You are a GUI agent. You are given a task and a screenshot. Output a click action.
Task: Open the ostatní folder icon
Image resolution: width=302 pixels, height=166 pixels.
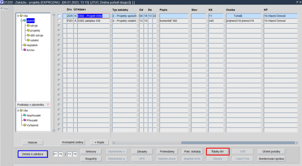(x=28, y=40)
